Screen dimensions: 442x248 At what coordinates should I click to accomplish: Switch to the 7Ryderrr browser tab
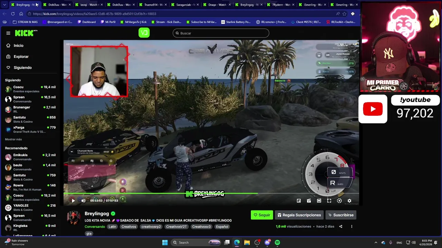pyautogui.click(x=281, y=5)
